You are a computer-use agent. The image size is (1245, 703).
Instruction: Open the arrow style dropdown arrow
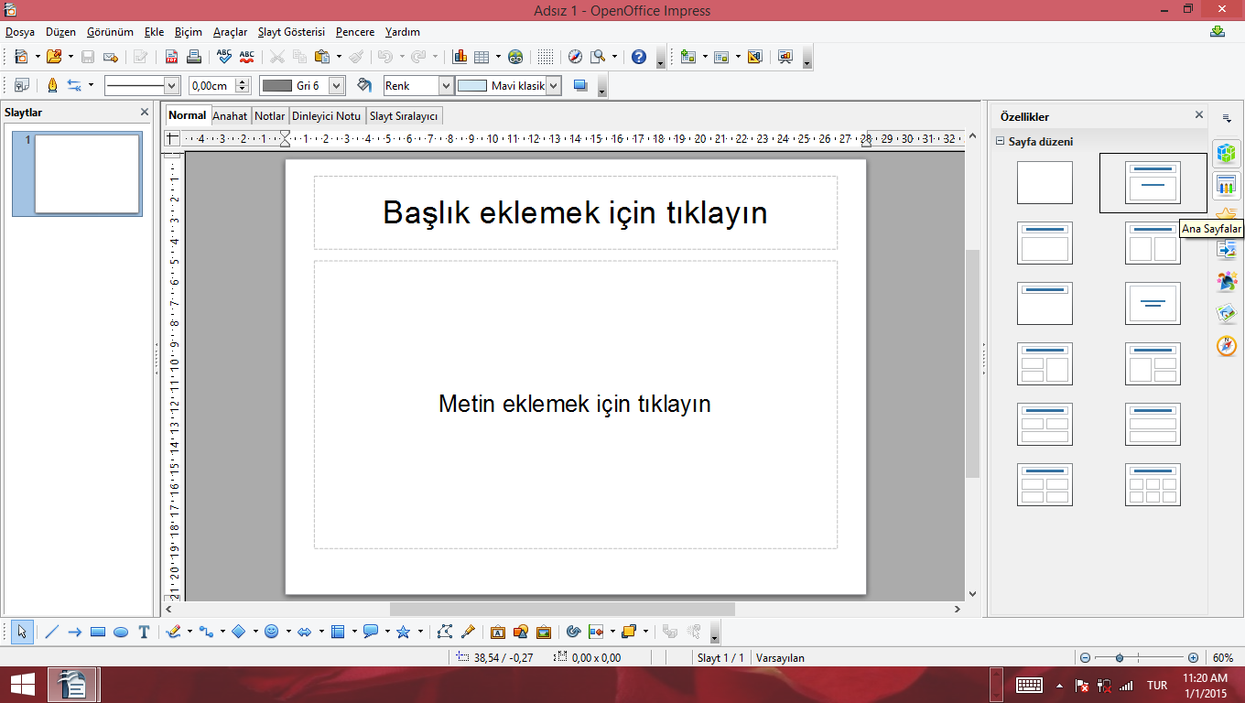tap(91, 85)
